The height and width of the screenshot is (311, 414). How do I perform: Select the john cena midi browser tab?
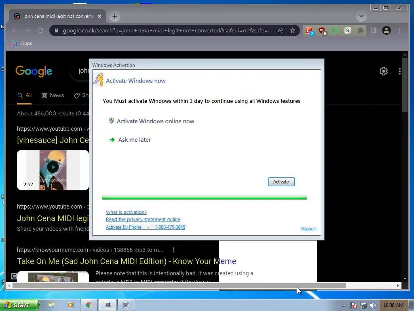click(x=57, y=16)
